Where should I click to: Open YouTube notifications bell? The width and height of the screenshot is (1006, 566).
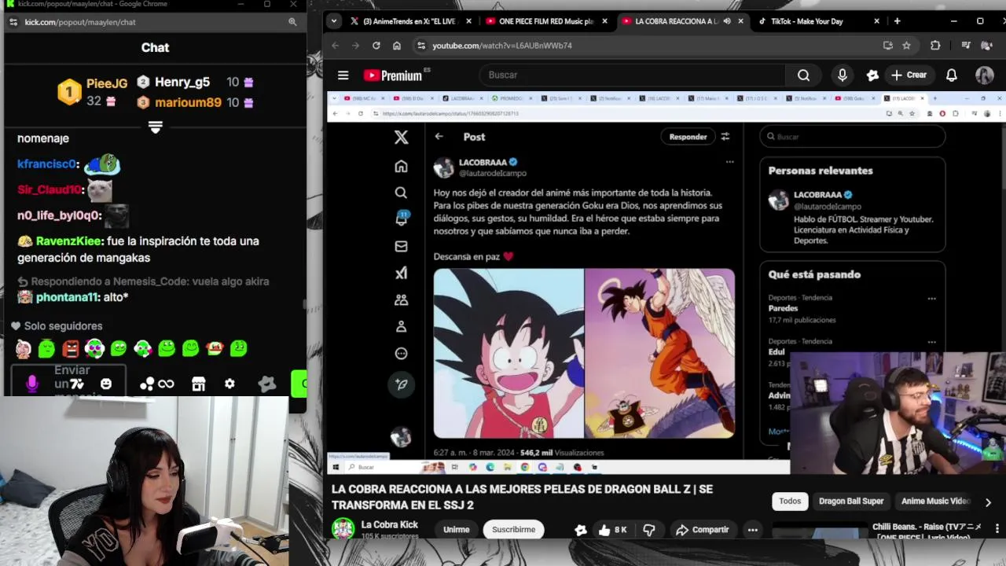[x=951, y=75]
